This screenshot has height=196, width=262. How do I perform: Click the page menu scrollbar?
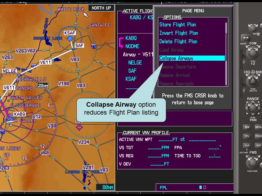pos(226,54)
